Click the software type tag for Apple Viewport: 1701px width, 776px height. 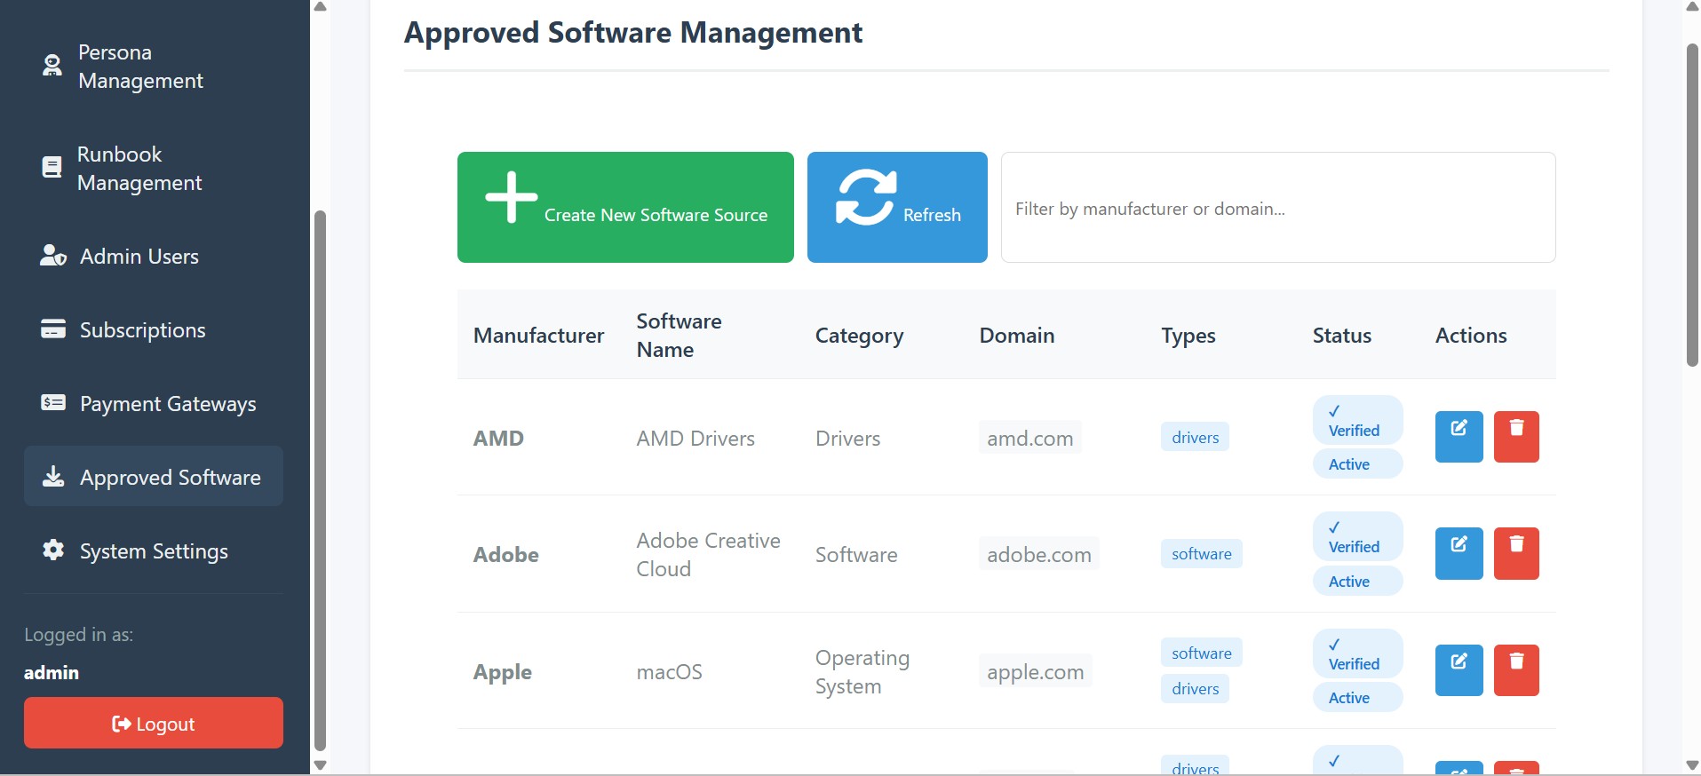pos(1201,653)
